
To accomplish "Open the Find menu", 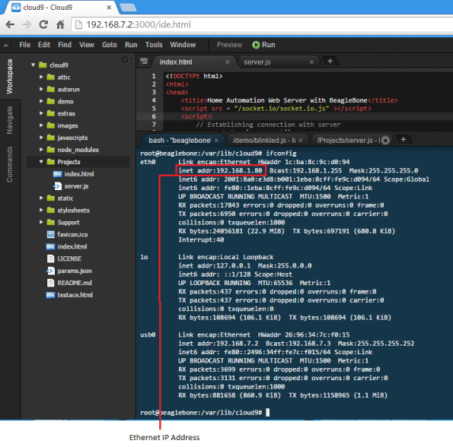I will point(65,45).
